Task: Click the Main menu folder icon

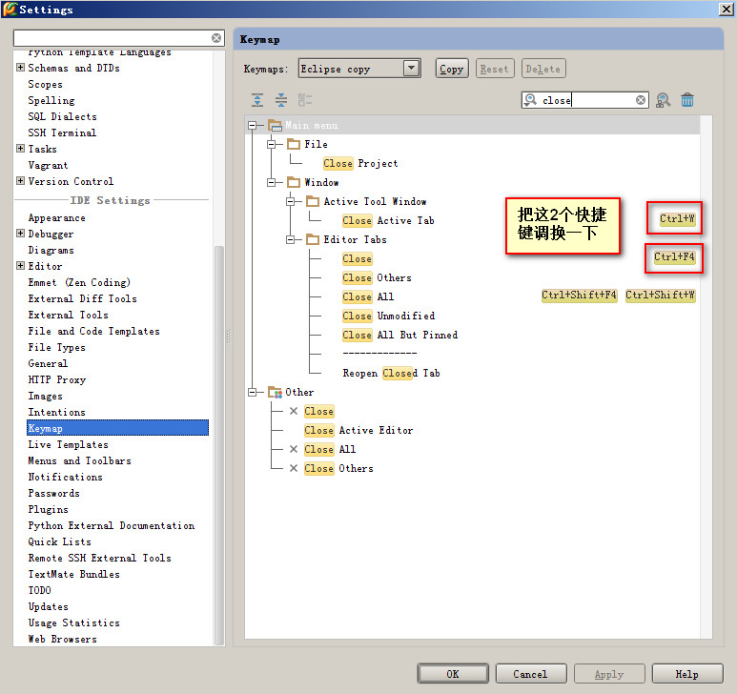Action: (275, 126)
